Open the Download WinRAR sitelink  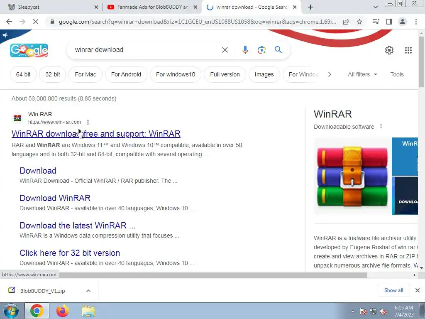[x=55, y=198]
